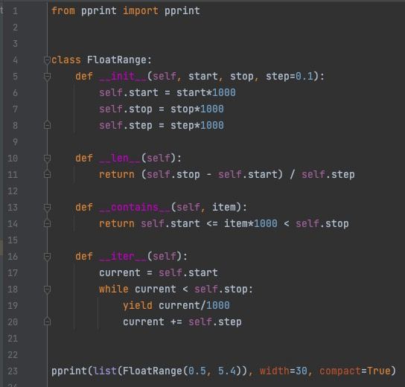Click fold end marker at line 14
Image resolution: width=405 pixels, height=387 pixels.
click(47, 223)
